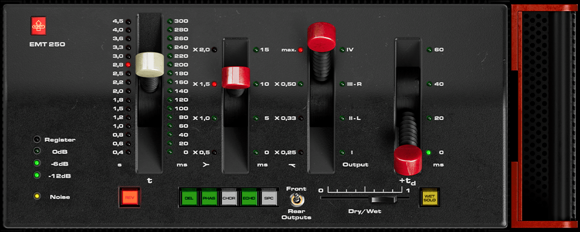Click the white reverb time lever cap
This screenshot has width=580, height=232.
[149, 65]
